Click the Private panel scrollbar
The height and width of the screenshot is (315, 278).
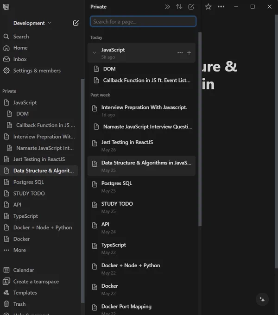(x=200, y=129)
